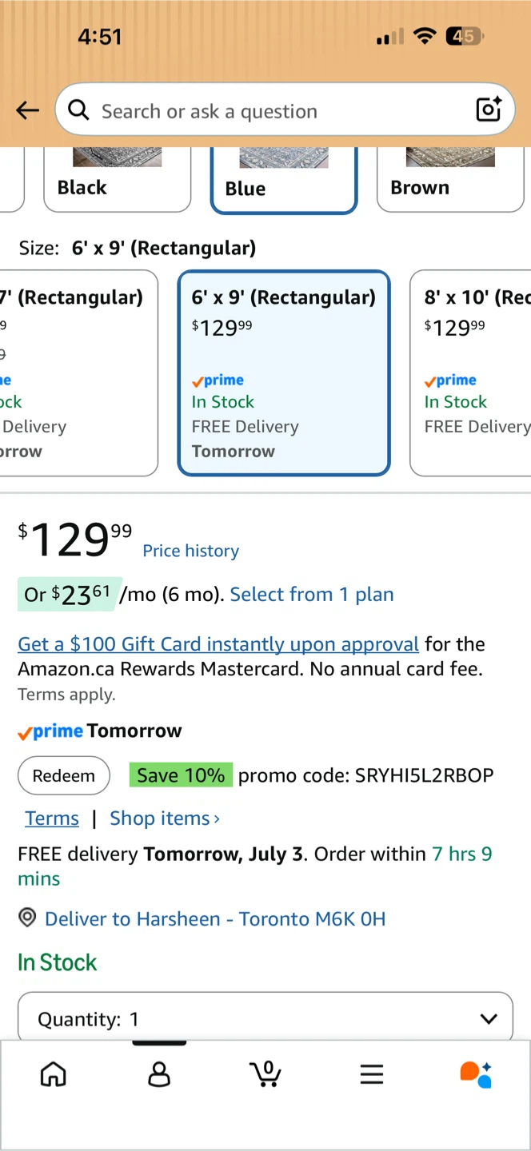
Task: Open camera lens search icon
Action: pos(488,110)
